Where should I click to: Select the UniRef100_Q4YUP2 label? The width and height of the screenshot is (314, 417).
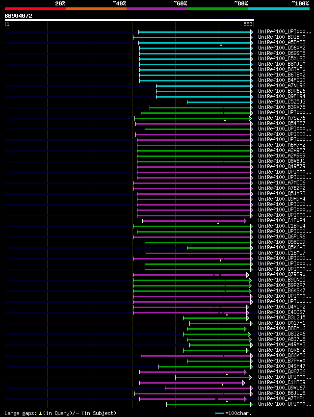282,307
